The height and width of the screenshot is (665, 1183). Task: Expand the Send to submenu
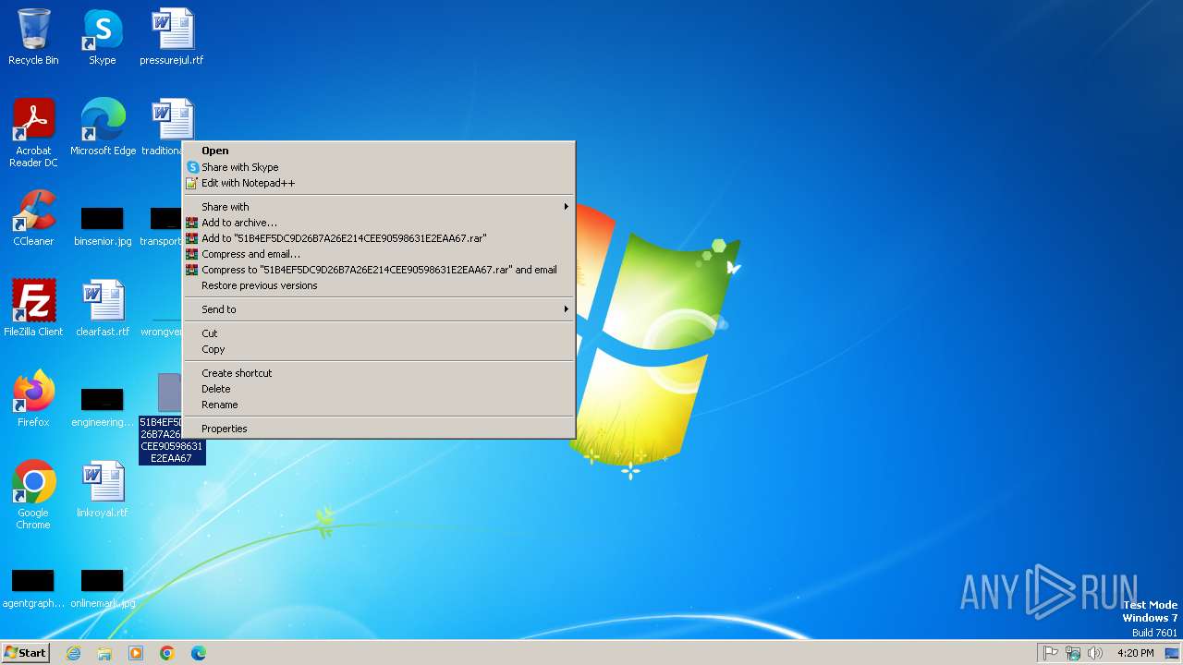[x=379, y=309]
